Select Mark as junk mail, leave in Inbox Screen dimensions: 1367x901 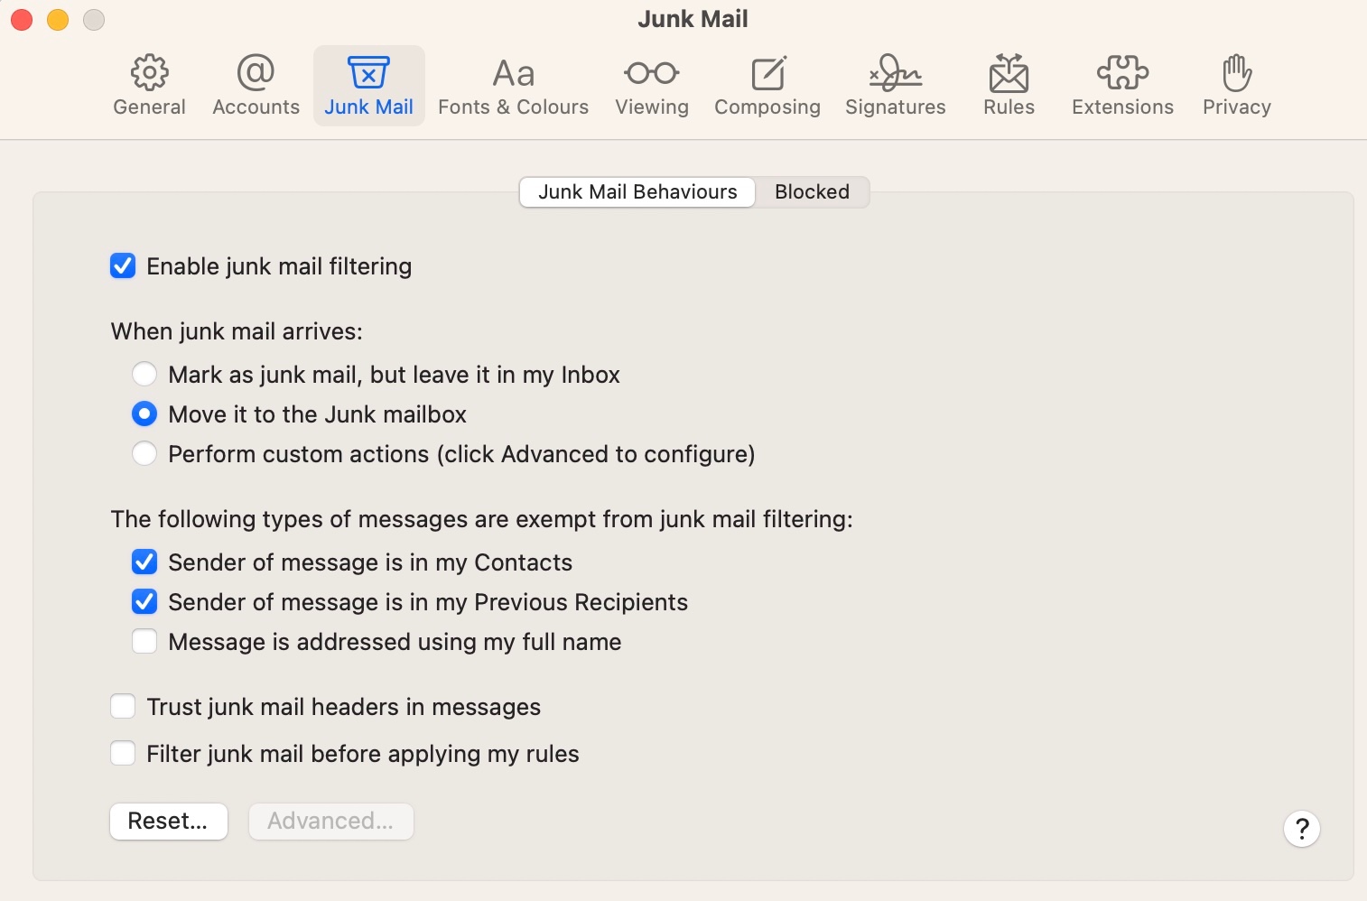[x=144, y=374]
